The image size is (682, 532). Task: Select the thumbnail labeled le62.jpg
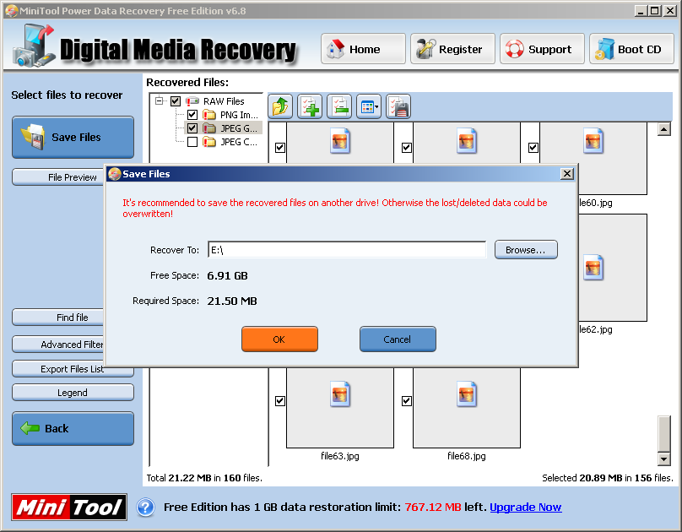pos(613,268)
